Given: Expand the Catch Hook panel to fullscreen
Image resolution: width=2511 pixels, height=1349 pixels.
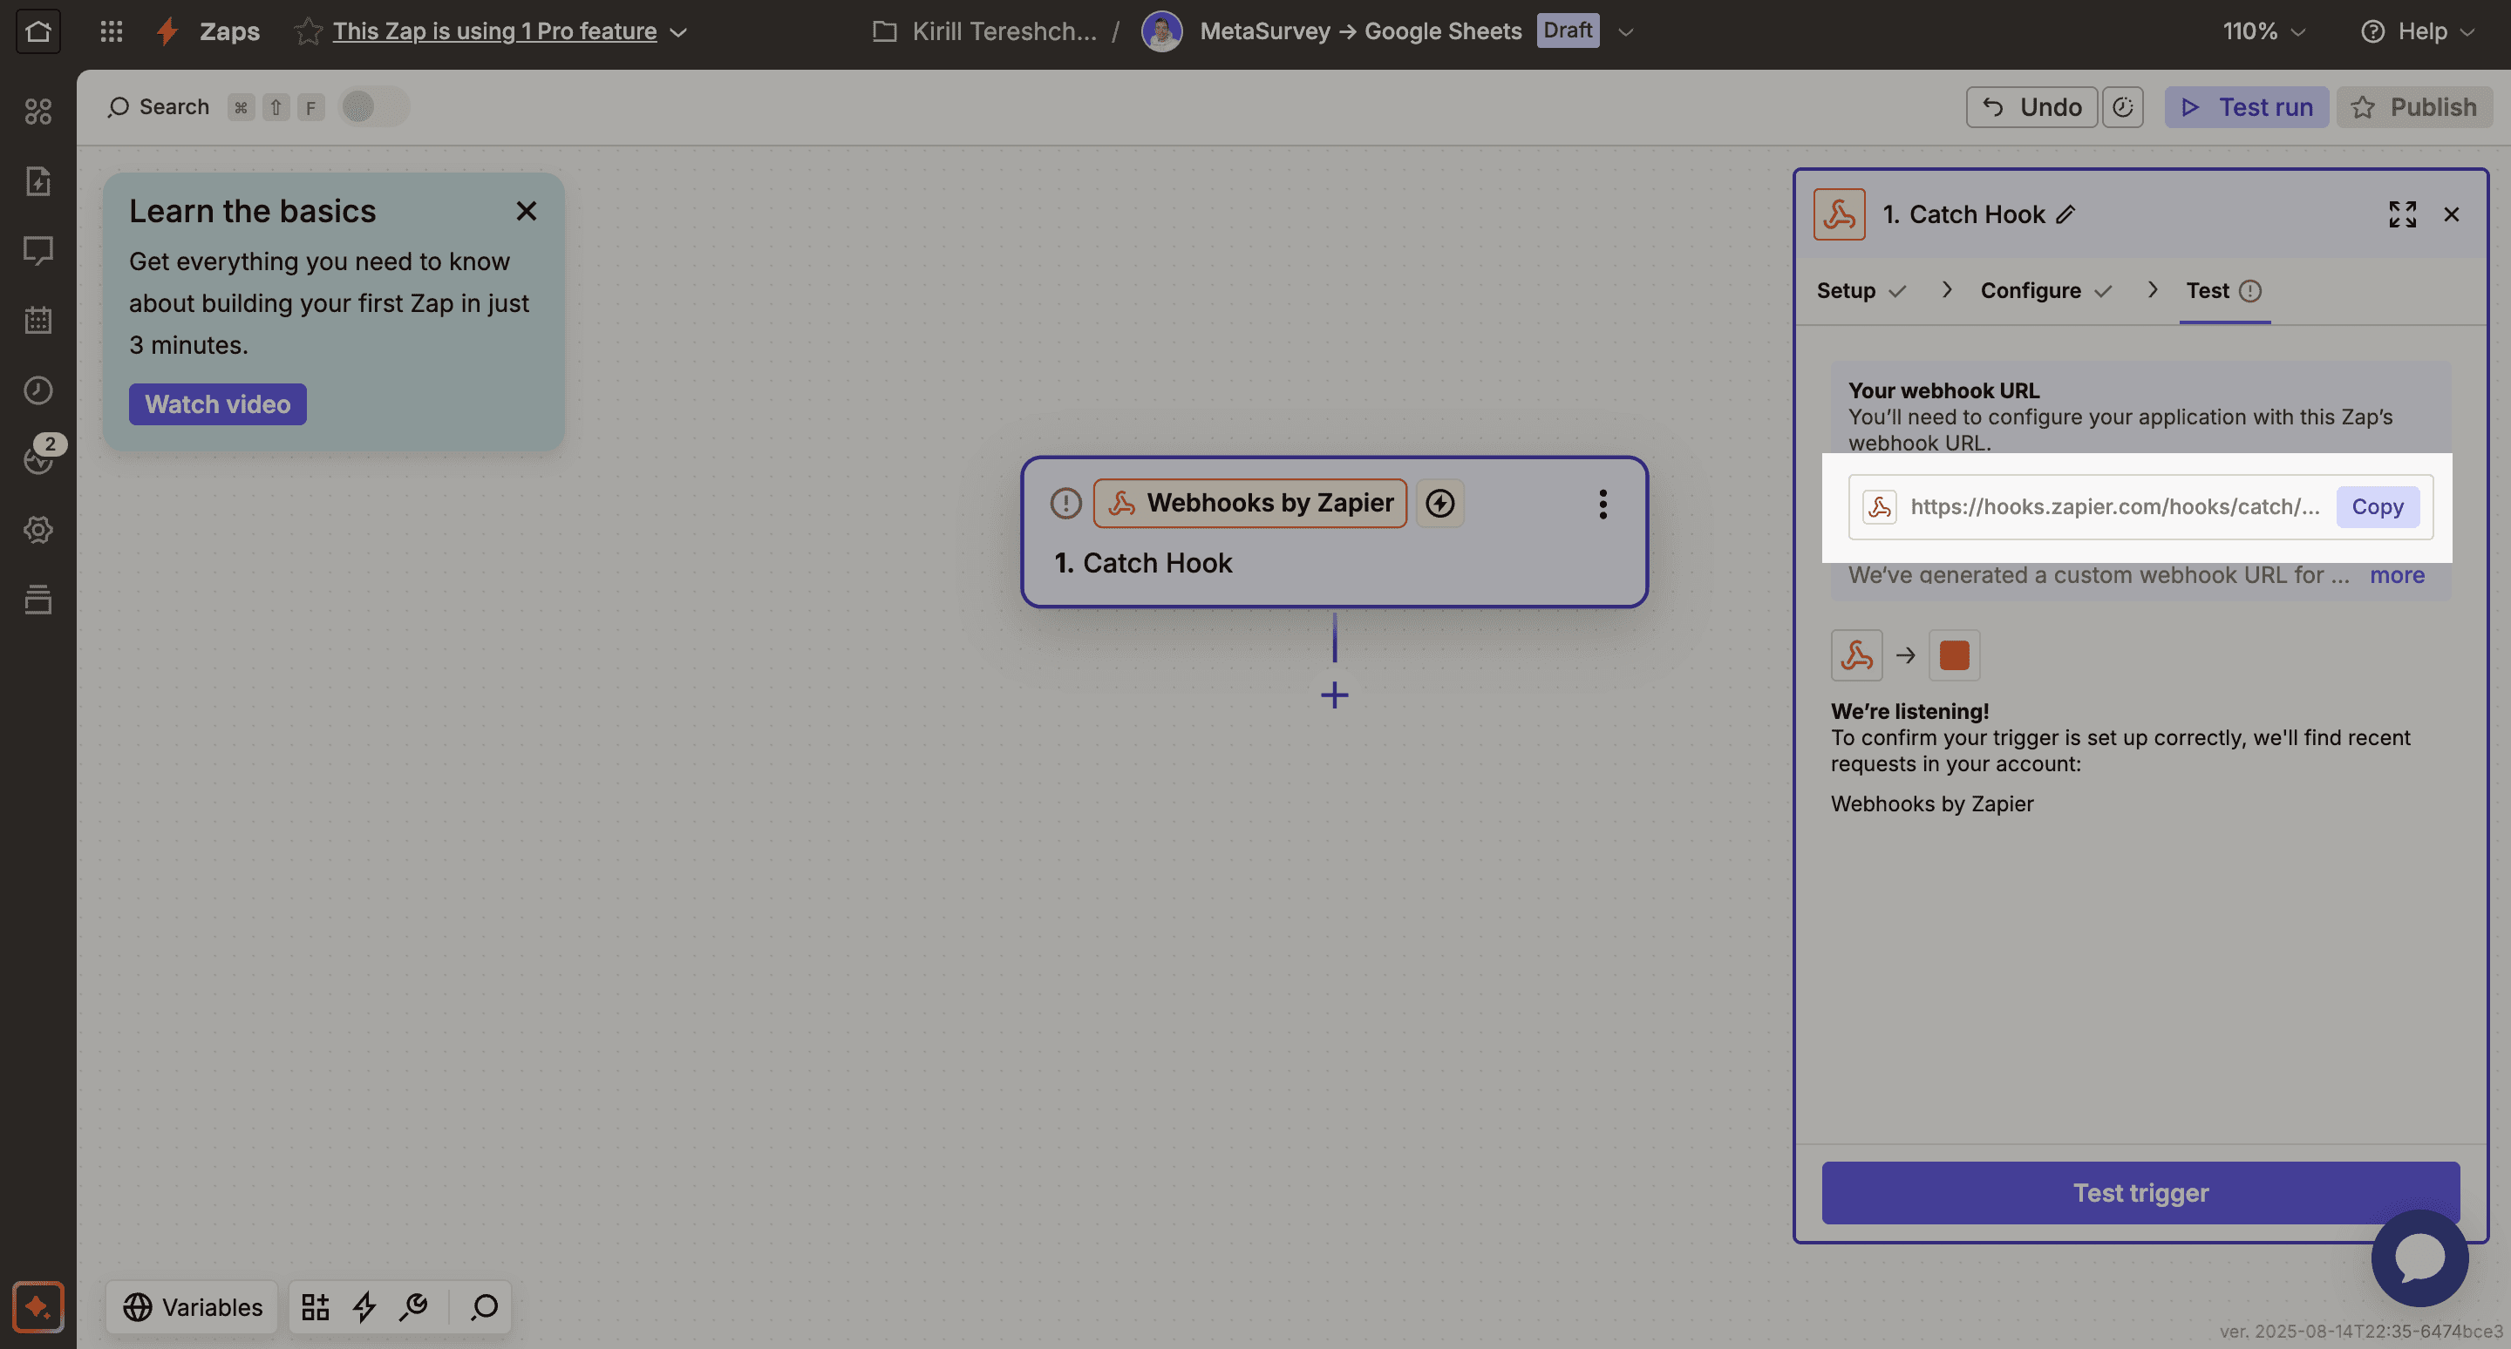Looking at the screenshot, I should tap(2402, 214).
